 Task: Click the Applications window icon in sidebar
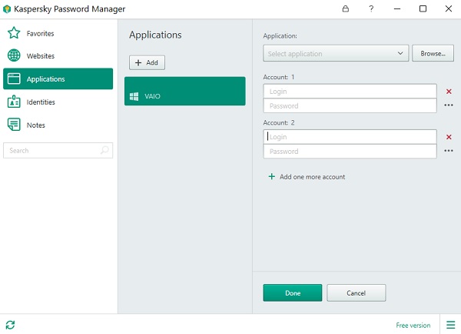[14, 78]
